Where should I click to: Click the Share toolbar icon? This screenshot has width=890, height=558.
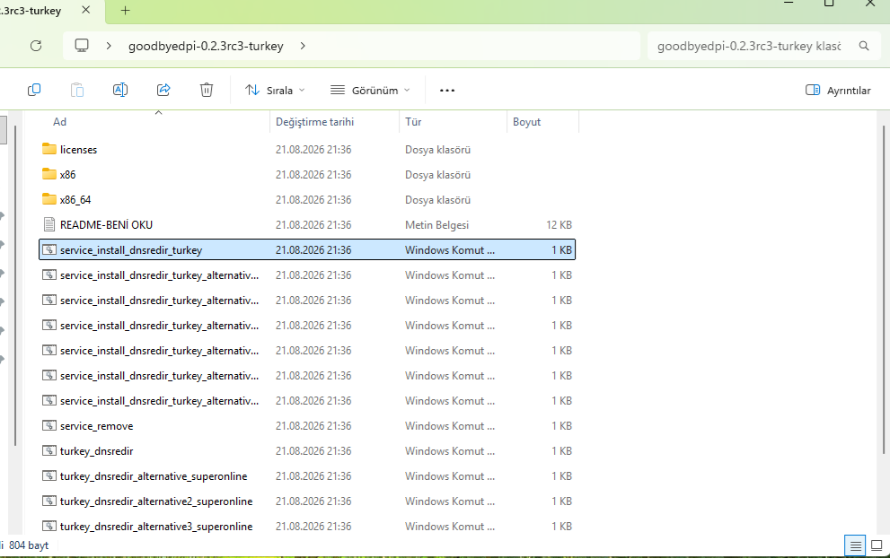point(163,90)
